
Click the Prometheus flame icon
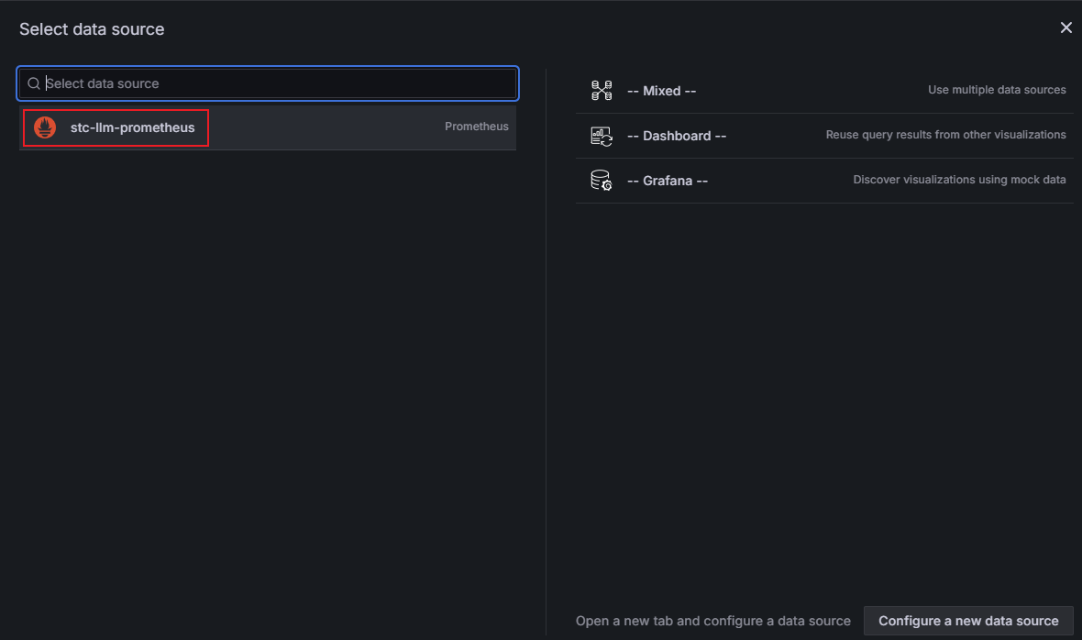pos(45,127)
